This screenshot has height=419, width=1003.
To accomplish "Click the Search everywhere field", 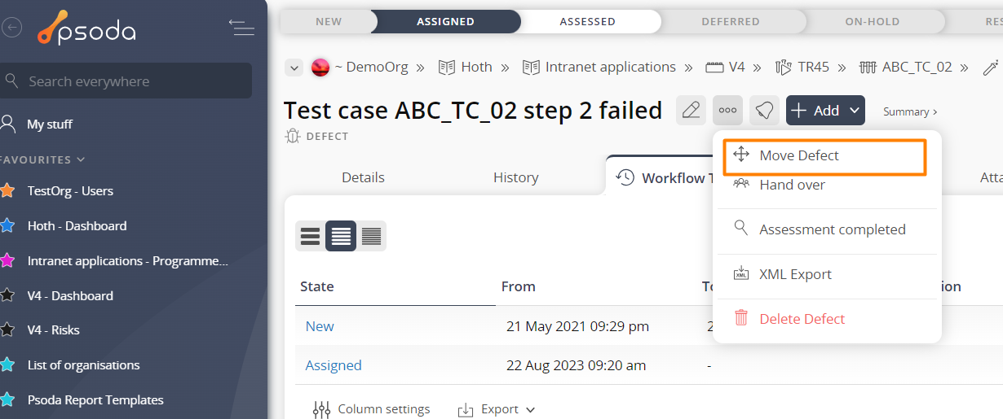I will pyautogui.click(x=125, y=81).
